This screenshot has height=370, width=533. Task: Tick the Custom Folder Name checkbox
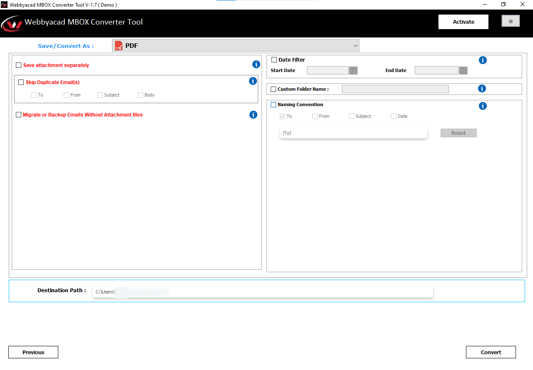273,89
